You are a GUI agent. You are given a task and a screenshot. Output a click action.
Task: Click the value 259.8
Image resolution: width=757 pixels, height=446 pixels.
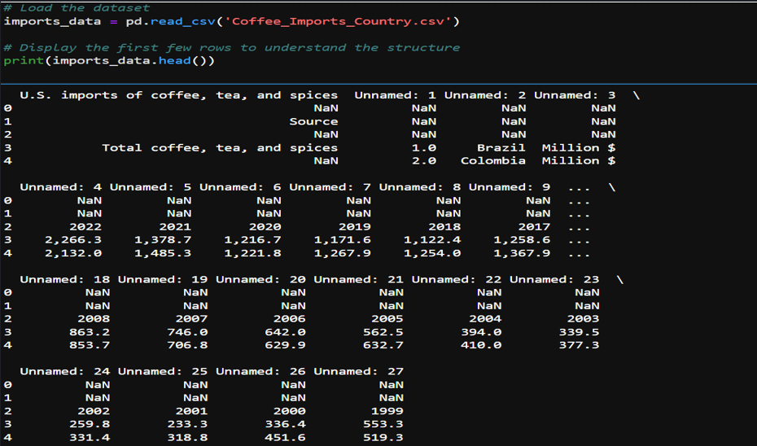click(90, 424)
